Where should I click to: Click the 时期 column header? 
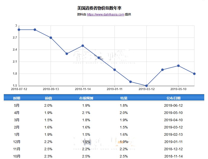click(17, 98)
